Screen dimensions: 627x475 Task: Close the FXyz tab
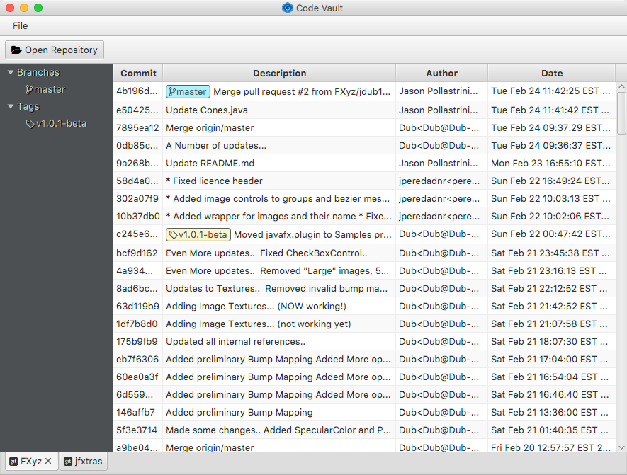[x=48, y=461]
